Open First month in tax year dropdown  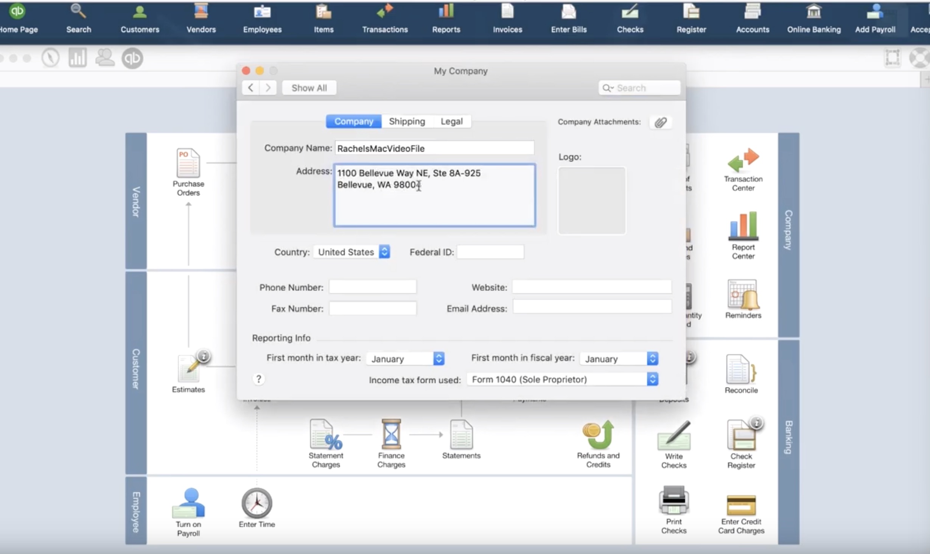pos(405,358)
